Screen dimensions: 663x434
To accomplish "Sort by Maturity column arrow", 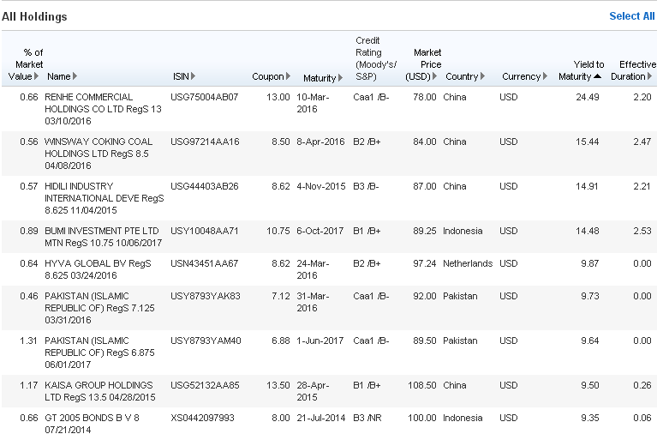I will tap(340, 78).
